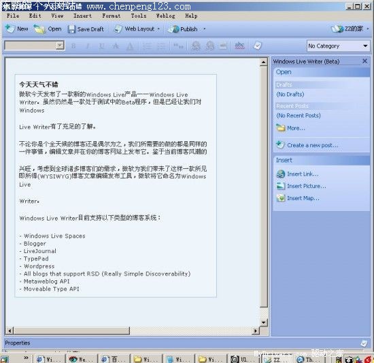
Task: Click the New post icon
Action: [x=10, y=28]
